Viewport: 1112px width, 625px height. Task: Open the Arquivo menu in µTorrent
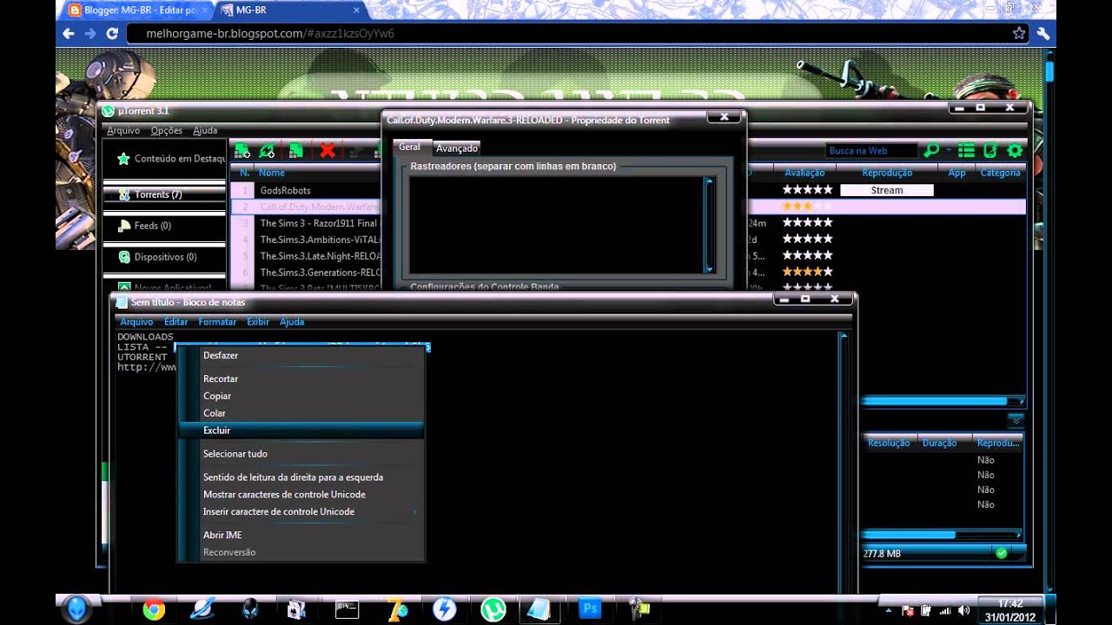coord(123,130)
